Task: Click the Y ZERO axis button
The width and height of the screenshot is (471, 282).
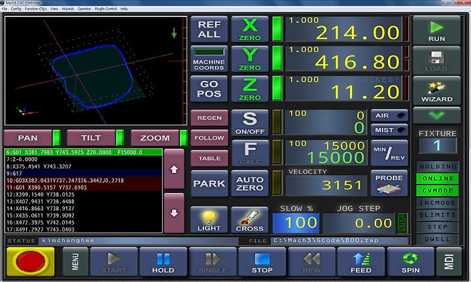Action: pos(250,59)
